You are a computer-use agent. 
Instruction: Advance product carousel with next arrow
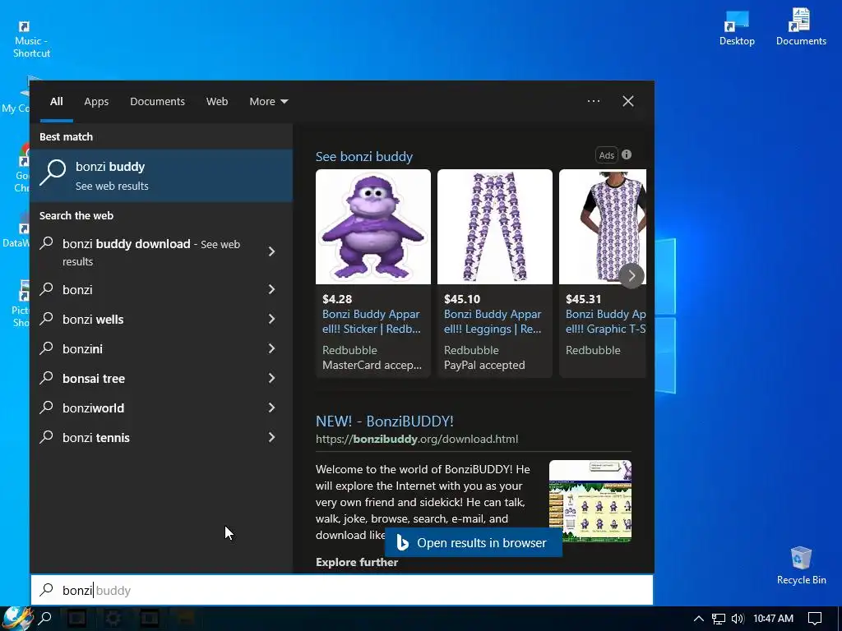(631, 276)
